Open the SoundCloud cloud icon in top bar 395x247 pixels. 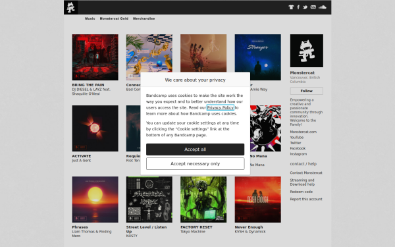[x=323, y=7]
